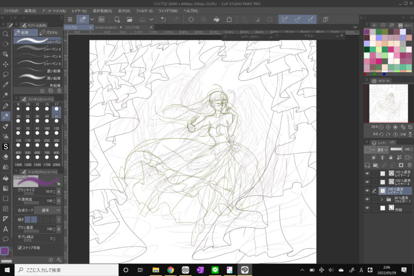Select the Fill bucket tool

click(x=6, y=178)
